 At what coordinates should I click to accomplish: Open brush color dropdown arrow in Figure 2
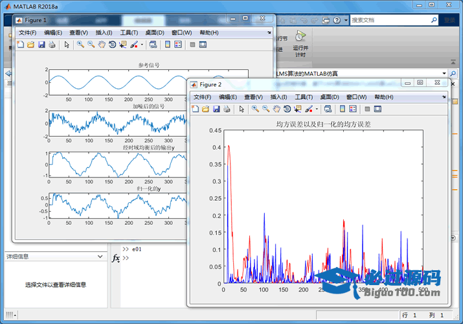coord(317,110)
